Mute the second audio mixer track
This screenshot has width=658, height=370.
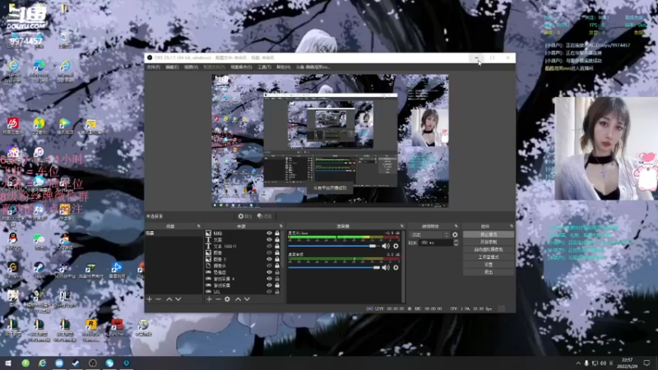pyautogui.click(x=386, y=267)
